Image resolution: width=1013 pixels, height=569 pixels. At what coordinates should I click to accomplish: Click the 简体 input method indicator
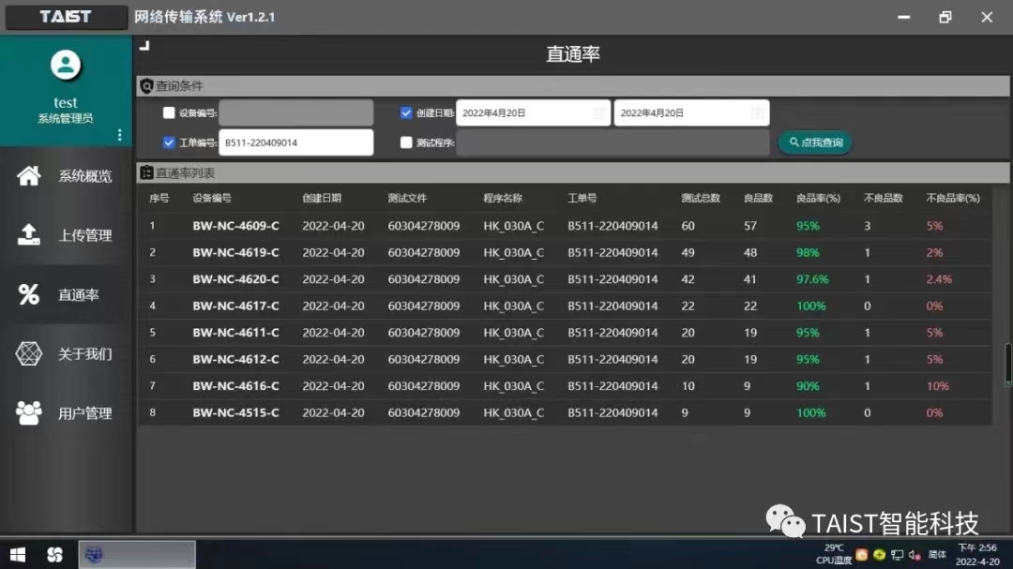(x=937, y=554)
